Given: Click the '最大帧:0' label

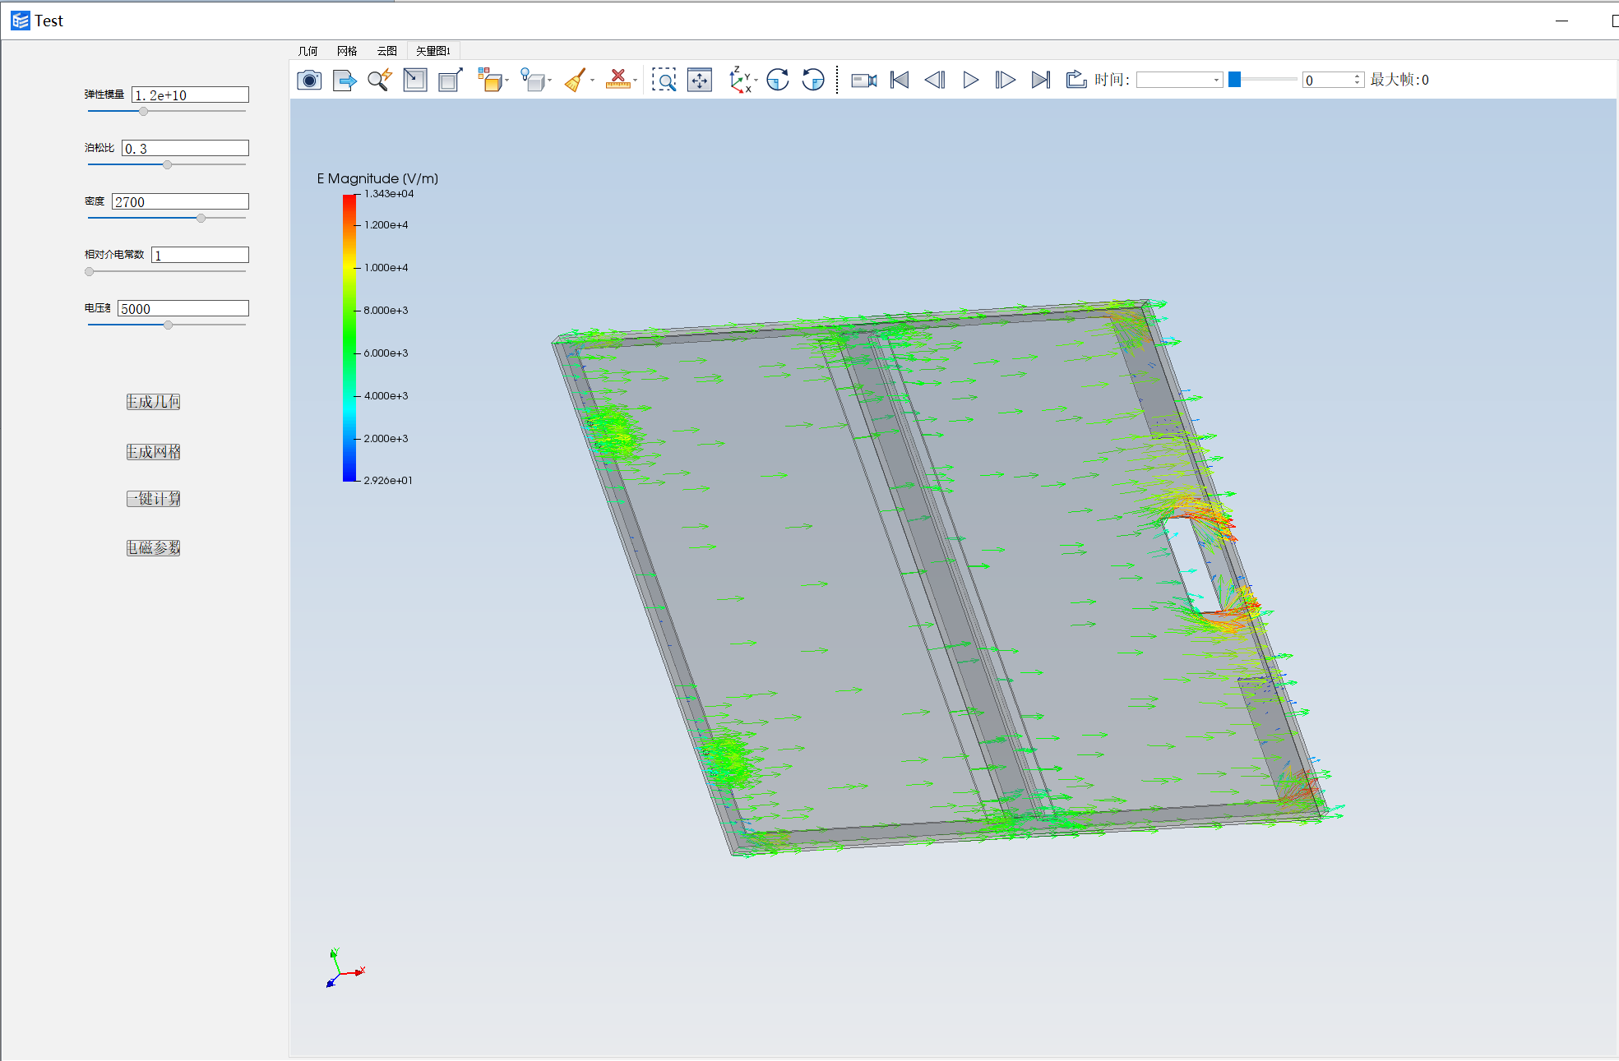Looking at the screenshot, I should (1399, 80).
